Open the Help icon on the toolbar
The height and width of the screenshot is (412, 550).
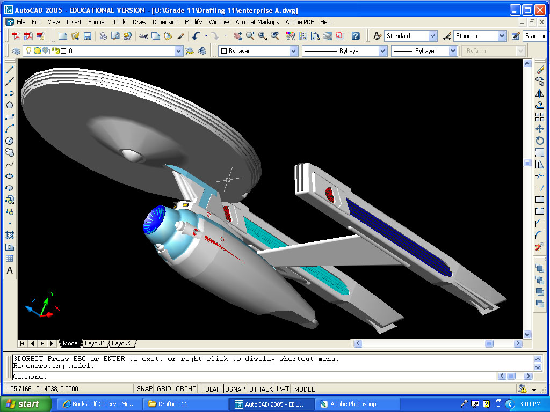[356, 36]
